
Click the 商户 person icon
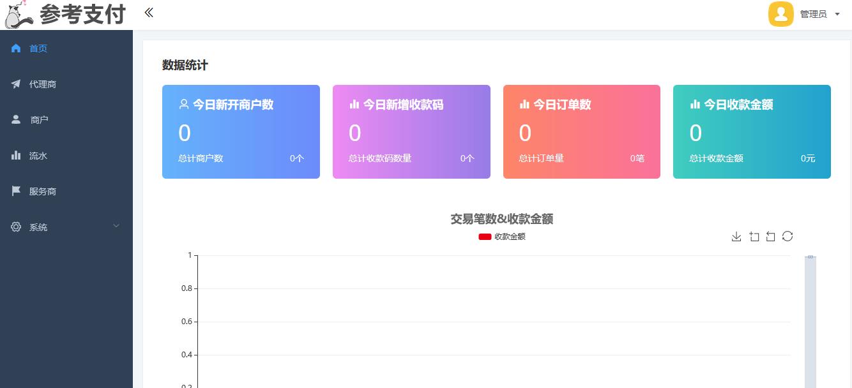16,119
